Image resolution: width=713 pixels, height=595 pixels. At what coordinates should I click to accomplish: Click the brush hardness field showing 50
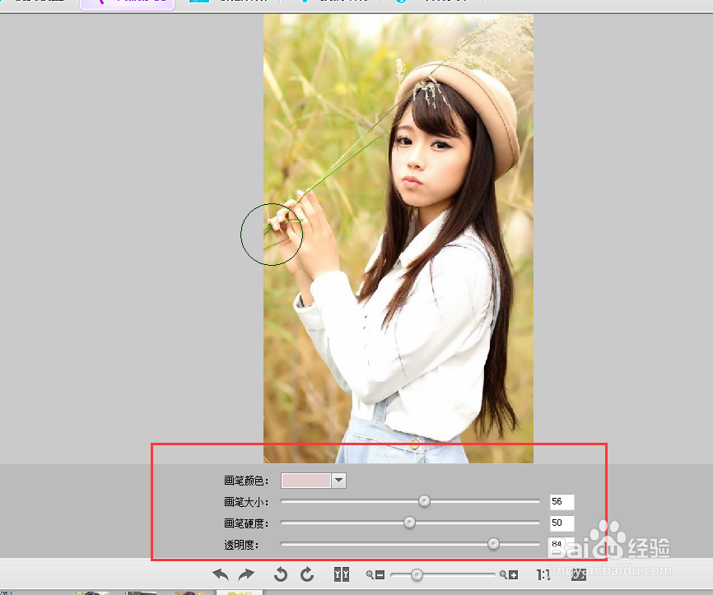(562, 523)
